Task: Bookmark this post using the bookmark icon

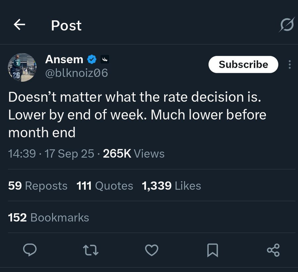Action: 212,251
